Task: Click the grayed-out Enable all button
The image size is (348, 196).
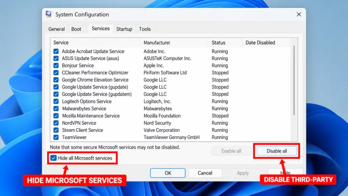Action: [231, 151]
